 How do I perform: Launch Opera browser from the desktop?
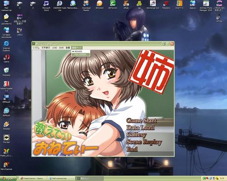(x=6, y=58)
